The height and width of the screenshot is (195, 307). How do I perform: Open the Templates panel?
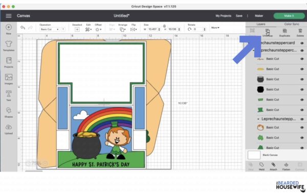(9, 46)
